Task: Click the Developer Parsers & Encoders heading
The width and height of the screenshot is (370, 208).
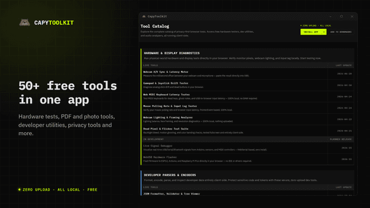Action: pyautogui.click(x=169, y=175)
